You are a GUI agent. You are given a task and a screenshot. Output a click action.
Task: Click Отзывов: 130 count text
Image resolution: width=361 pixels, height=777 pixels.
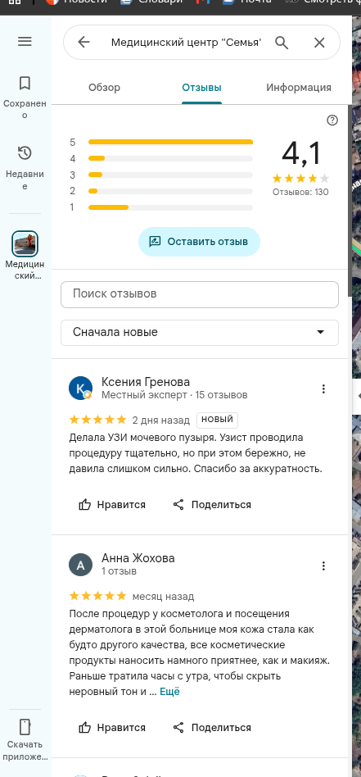click(300, 193)
